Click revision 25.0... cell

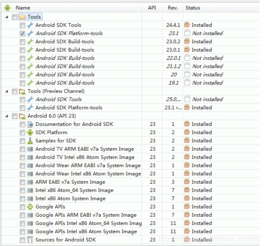click(x=173, y=99)
